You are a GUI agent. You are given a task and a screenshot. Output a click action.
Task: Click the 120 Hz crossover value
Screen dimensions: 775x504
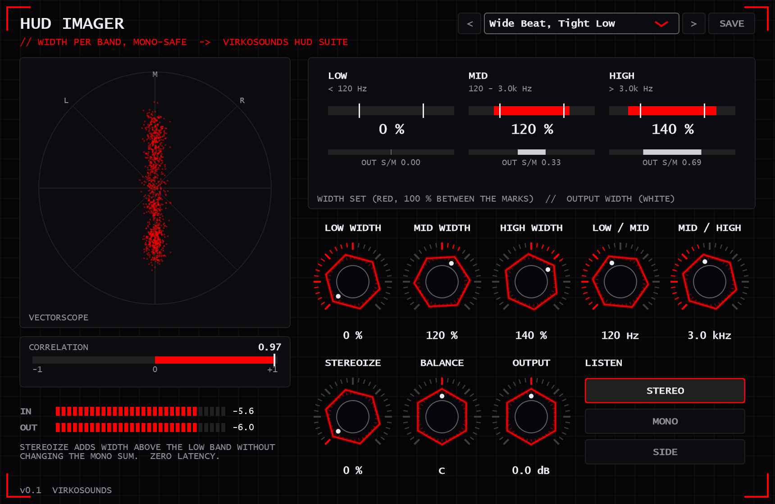point(620,335)
